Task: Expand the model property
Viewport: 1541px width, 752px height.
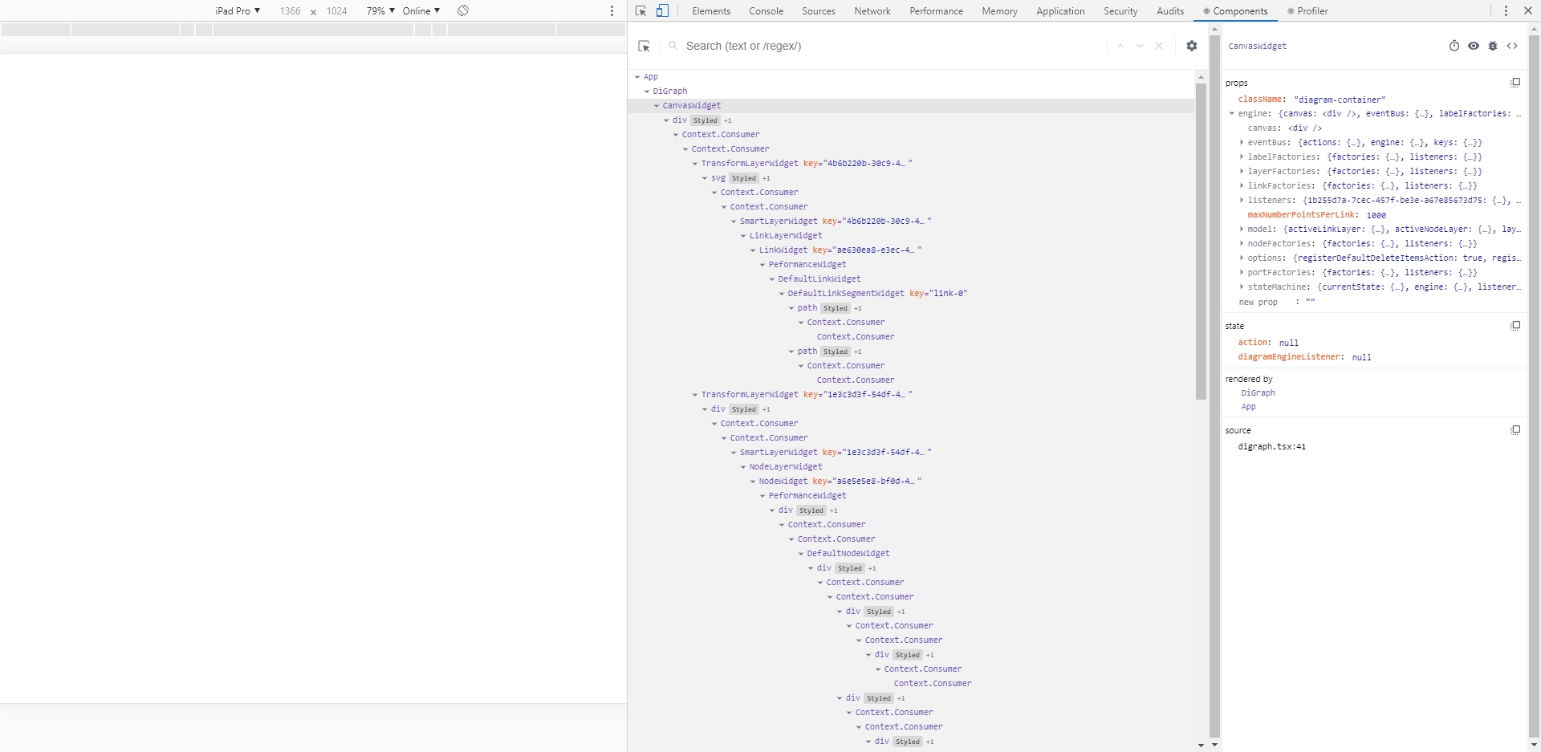Action: (x=1242, y=230)
